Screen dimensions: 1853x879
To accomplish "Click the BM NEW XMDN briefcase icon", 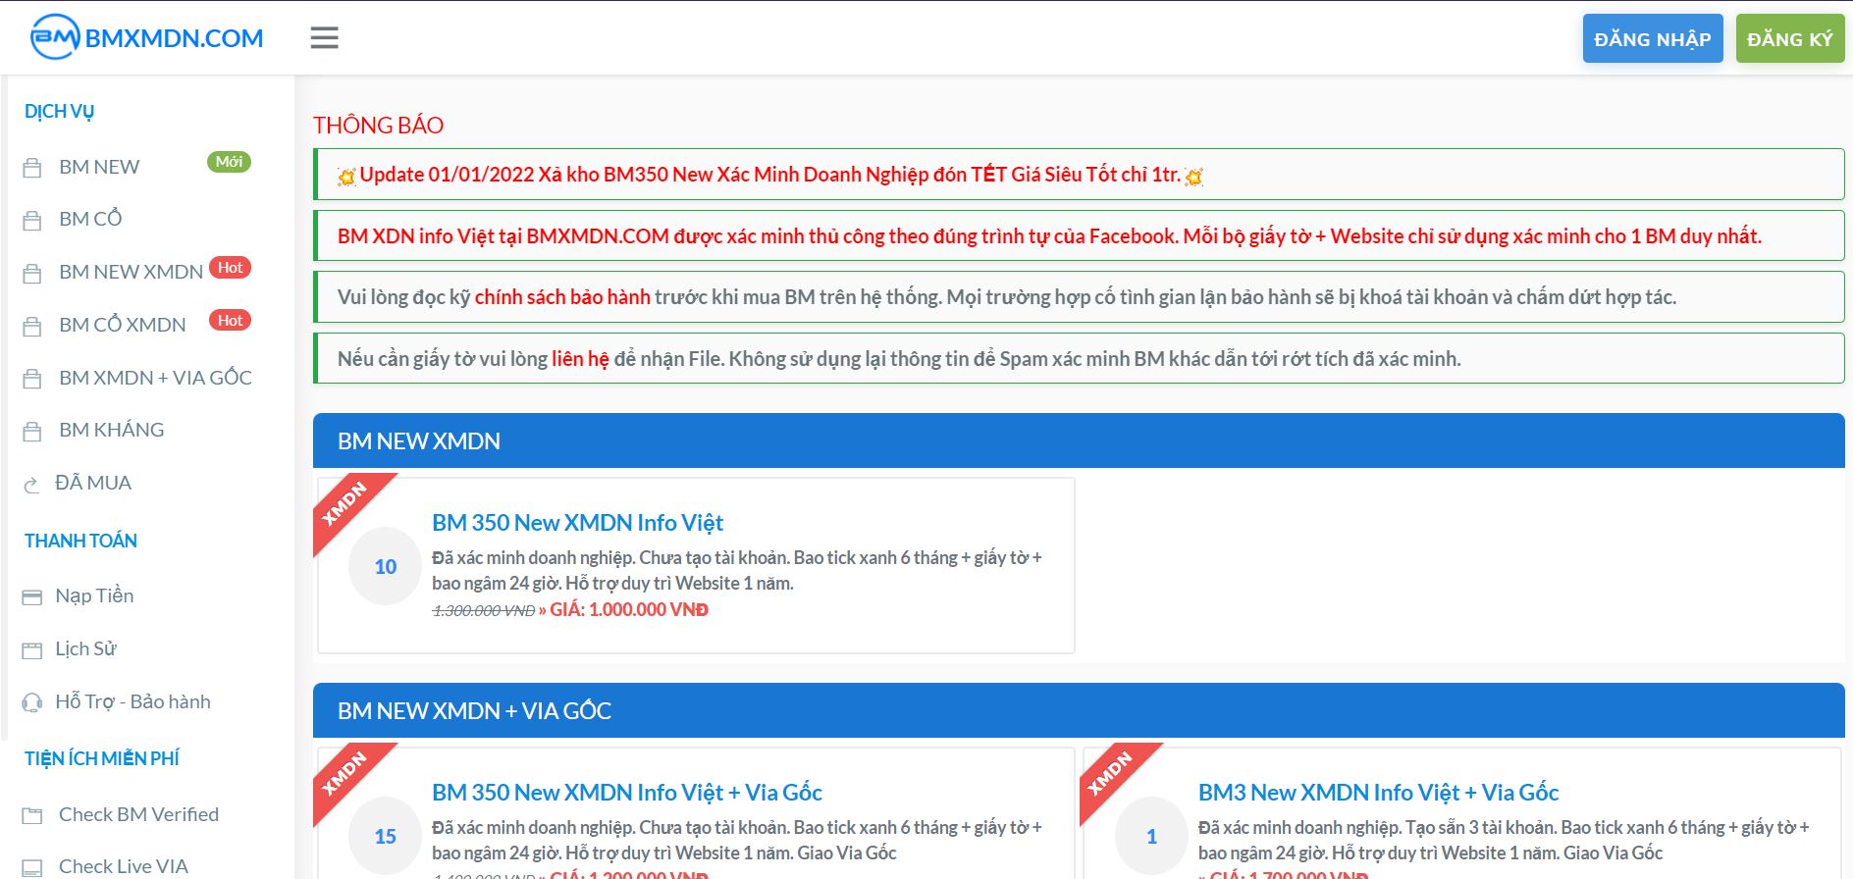I will coord(32,273).
